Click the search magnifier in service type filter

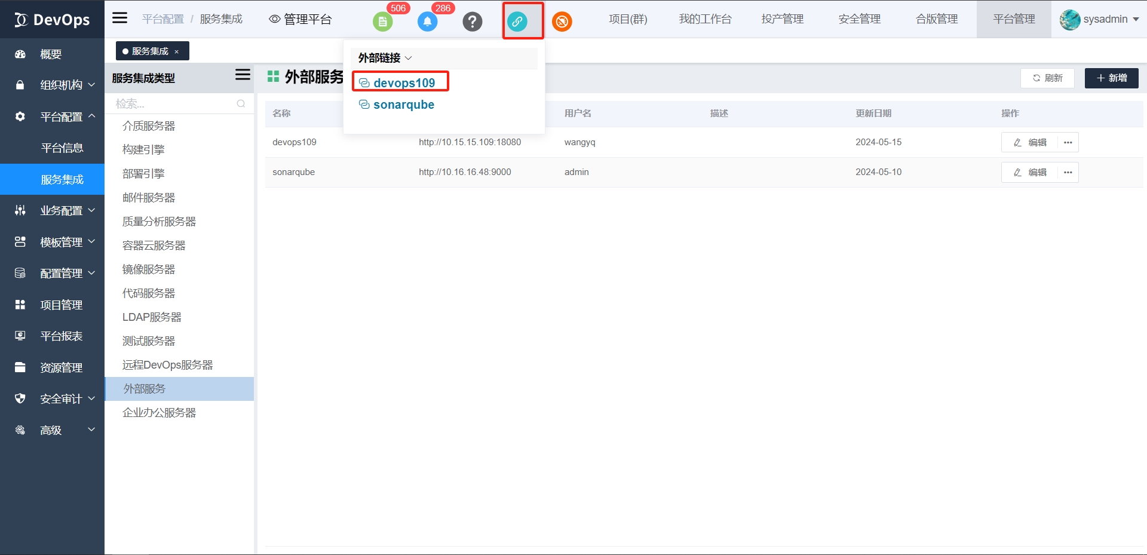tap(241, 104)
